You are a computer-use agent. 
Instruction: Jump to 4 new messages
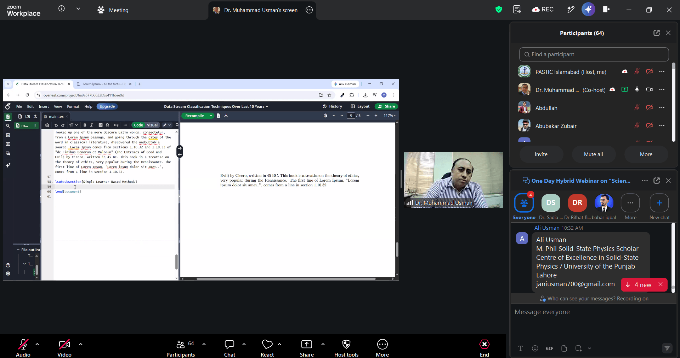638,285
